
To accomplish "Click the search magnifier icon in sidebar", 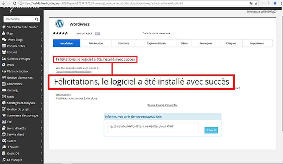I will point(37,19).
